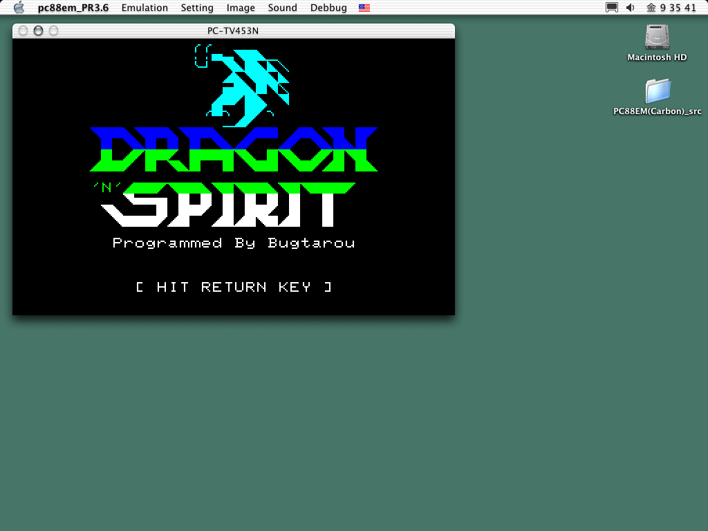This screenshot has height=531, width=708.
Task: Minimize the PC-TV453N window
Action: [x=39, y=30]
